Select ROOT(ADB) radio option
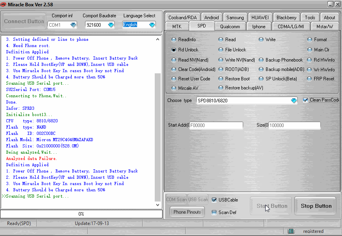 pos(221,69)
